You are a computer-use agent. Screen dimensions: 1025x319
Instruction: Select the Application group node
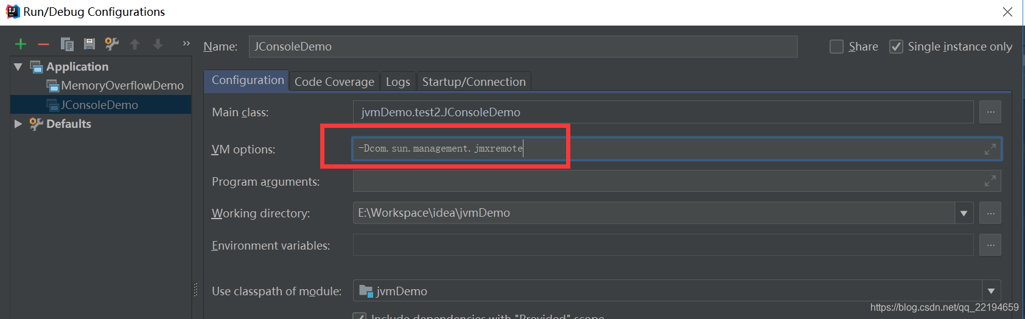pyautogui.click(x=77, y=66)
